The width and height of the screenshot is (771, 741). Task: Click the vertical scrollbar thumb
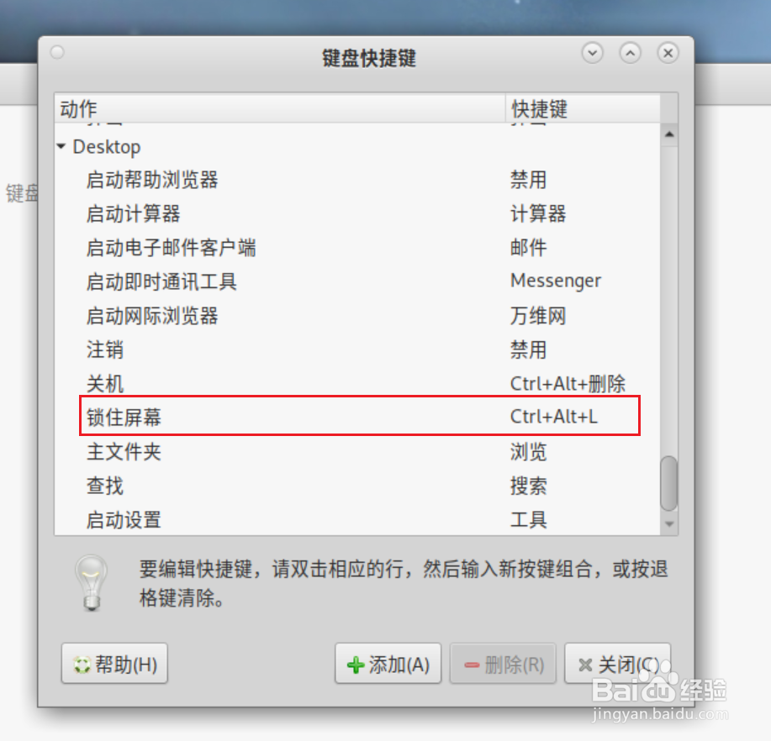tap(669, 484)
